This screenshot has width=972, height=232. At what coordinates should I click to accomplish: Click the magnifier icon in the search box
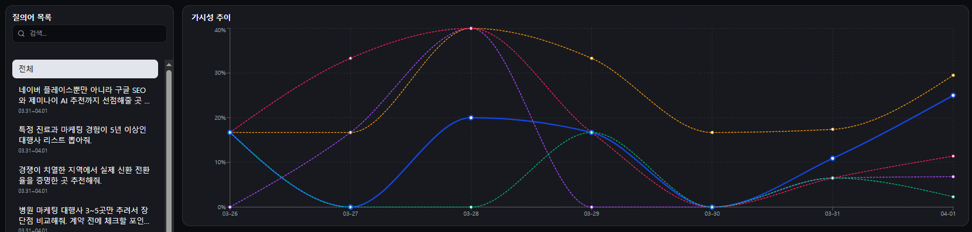click(x=21, y=33)
